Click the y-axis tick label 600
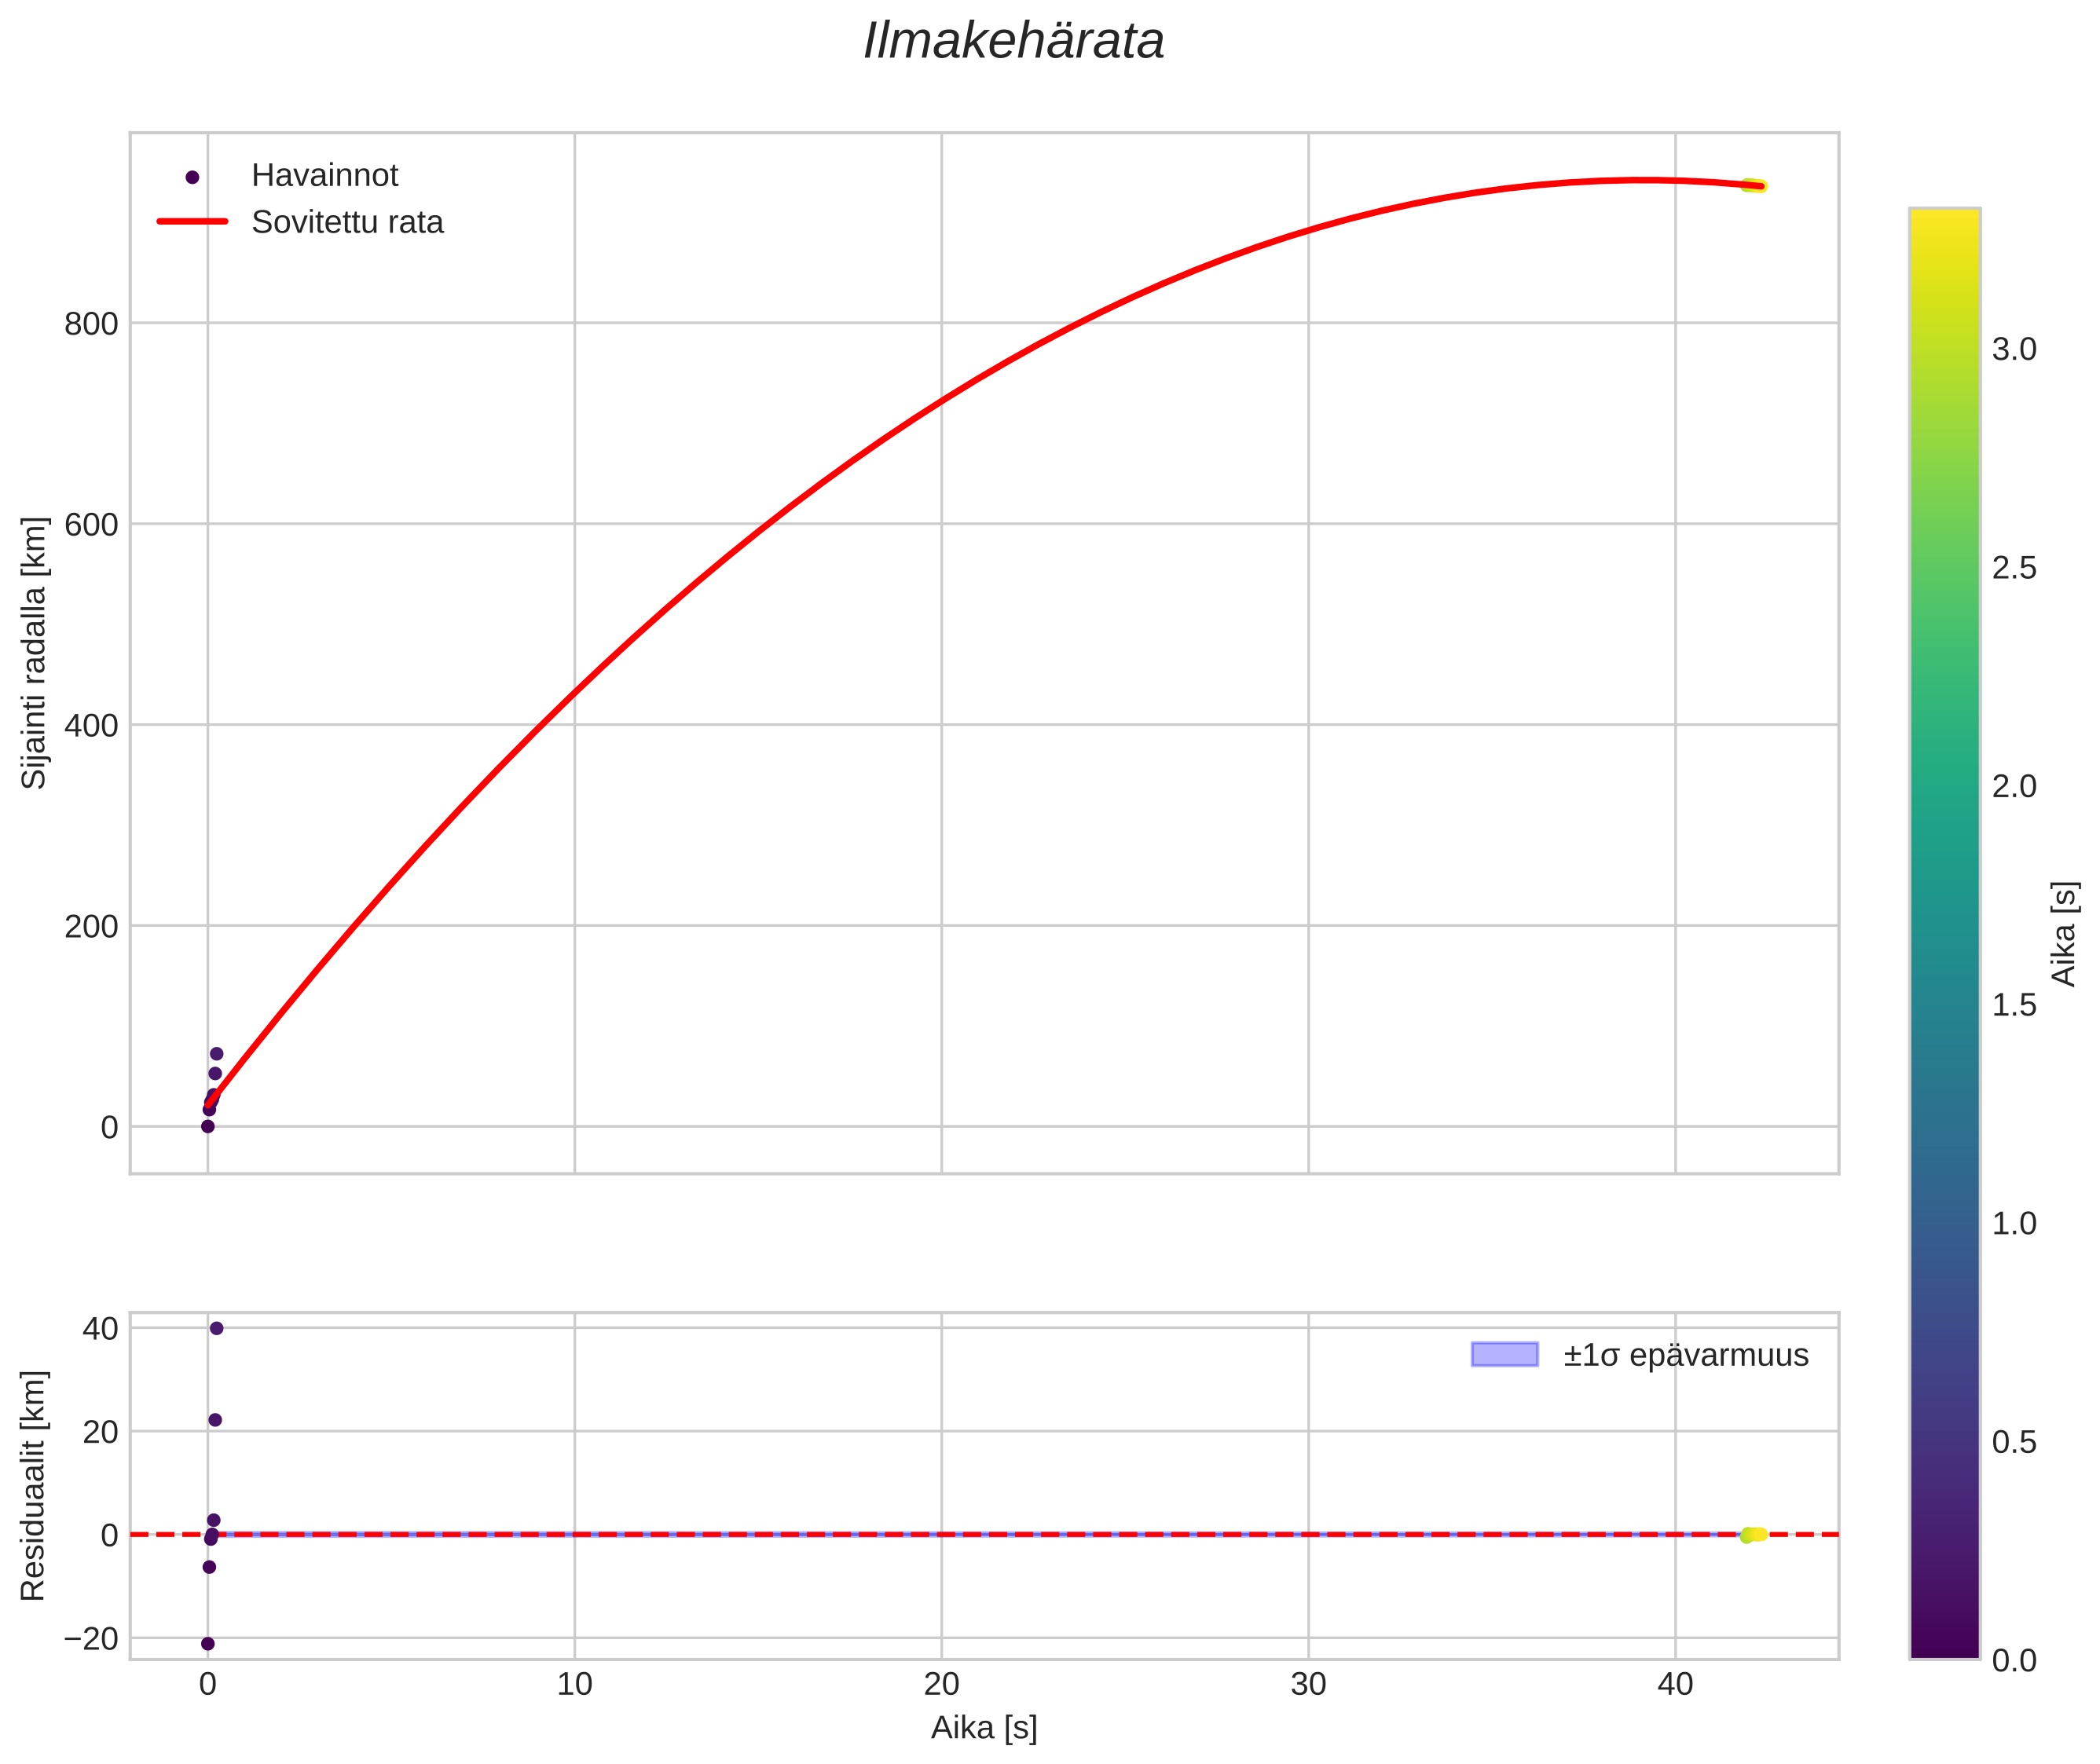Image resolution: width=2100 pixels, height=1764 pixels. [91, 525]
